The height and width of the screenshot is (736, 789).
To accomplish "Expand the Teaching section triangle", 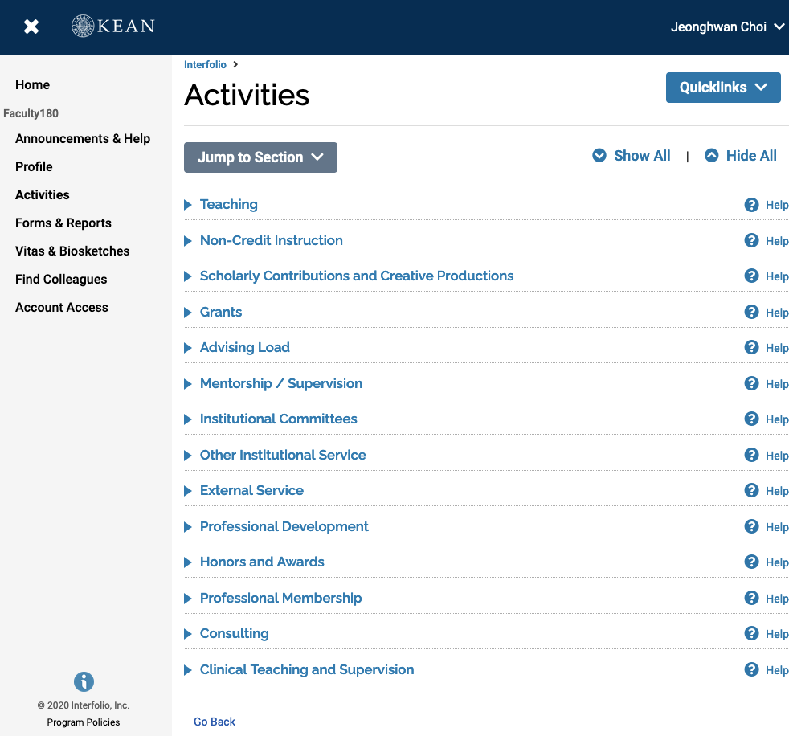I will 188,205.
